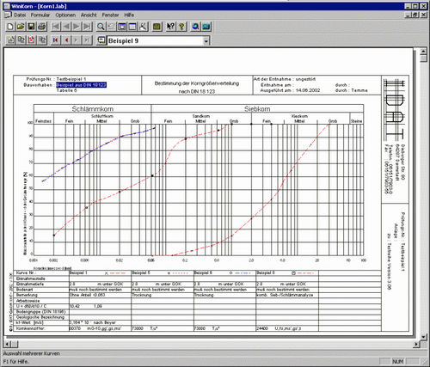This screenshot has height=367, width=430.
Task: Delete the curve with the red X icon
Action: click(x=32, y=40)
